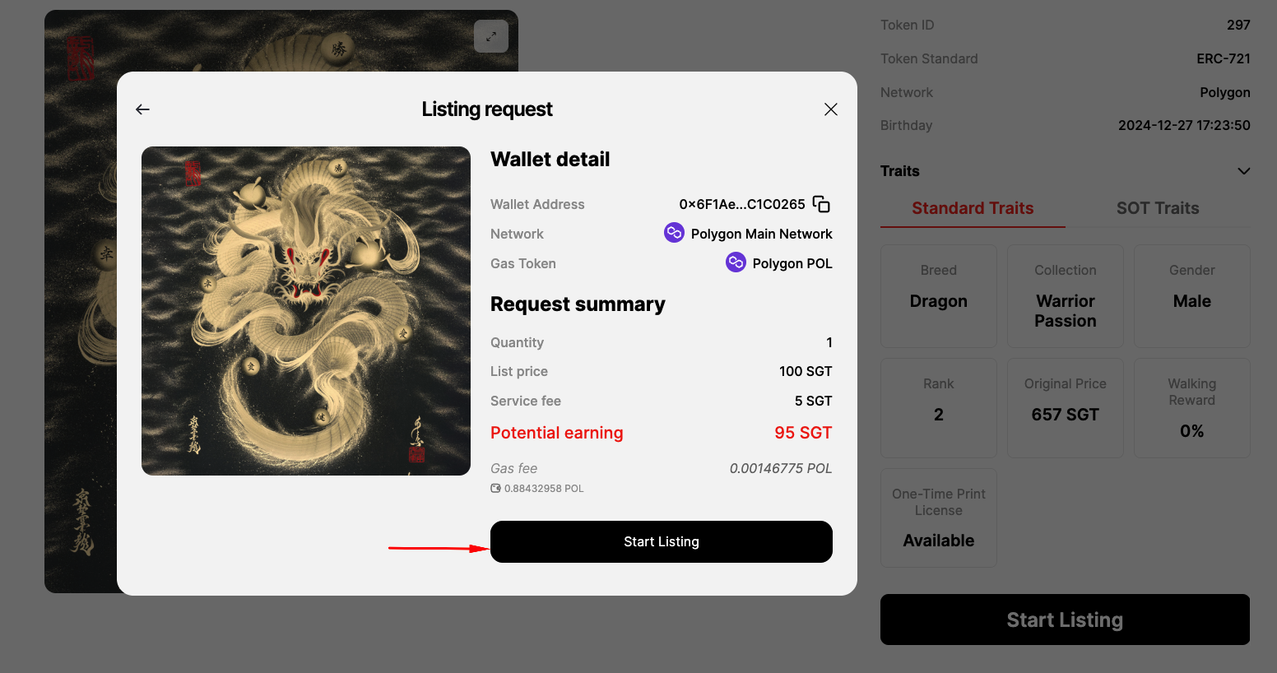1277x673 pixels.
Task: Switch to the SOT Traits tab
Action: [1158, 208]
